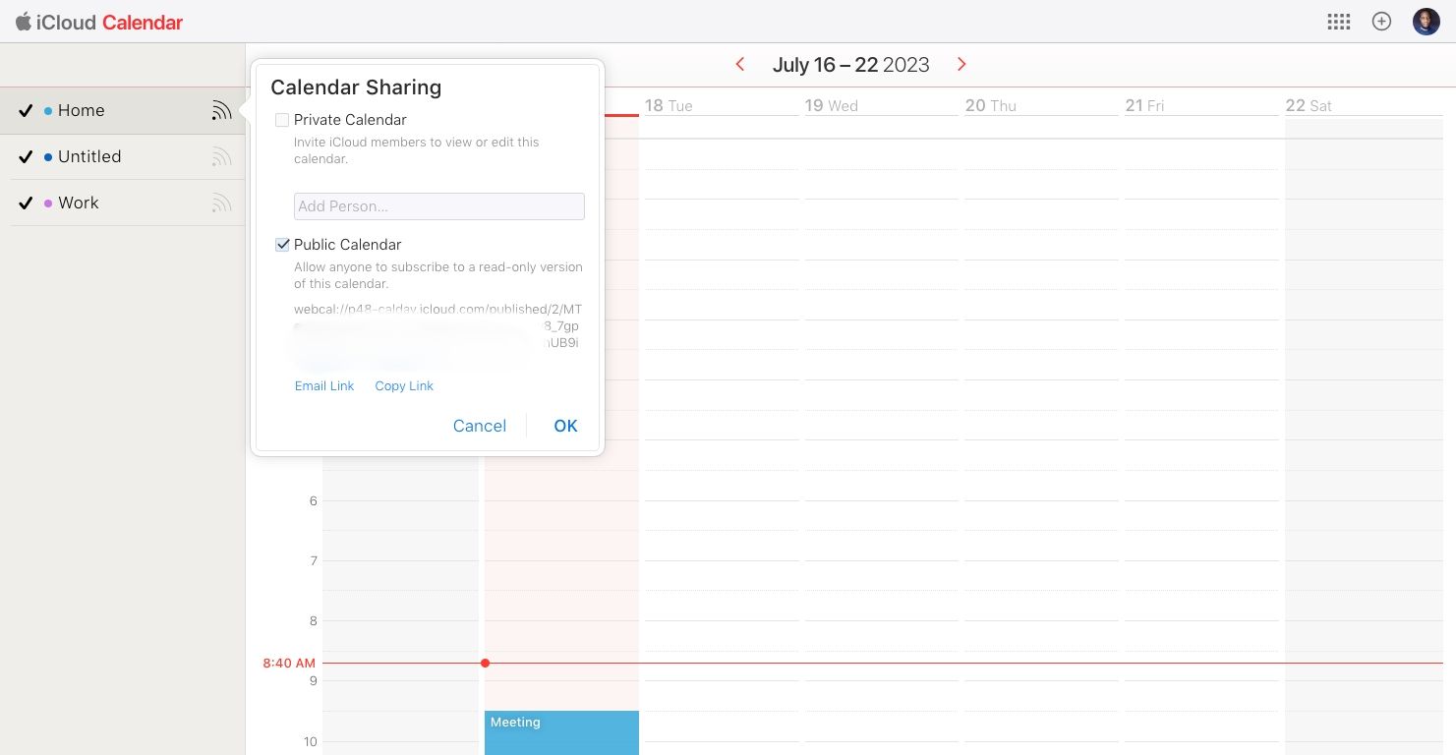Create a new event with the plus icon

point(1381,21)
